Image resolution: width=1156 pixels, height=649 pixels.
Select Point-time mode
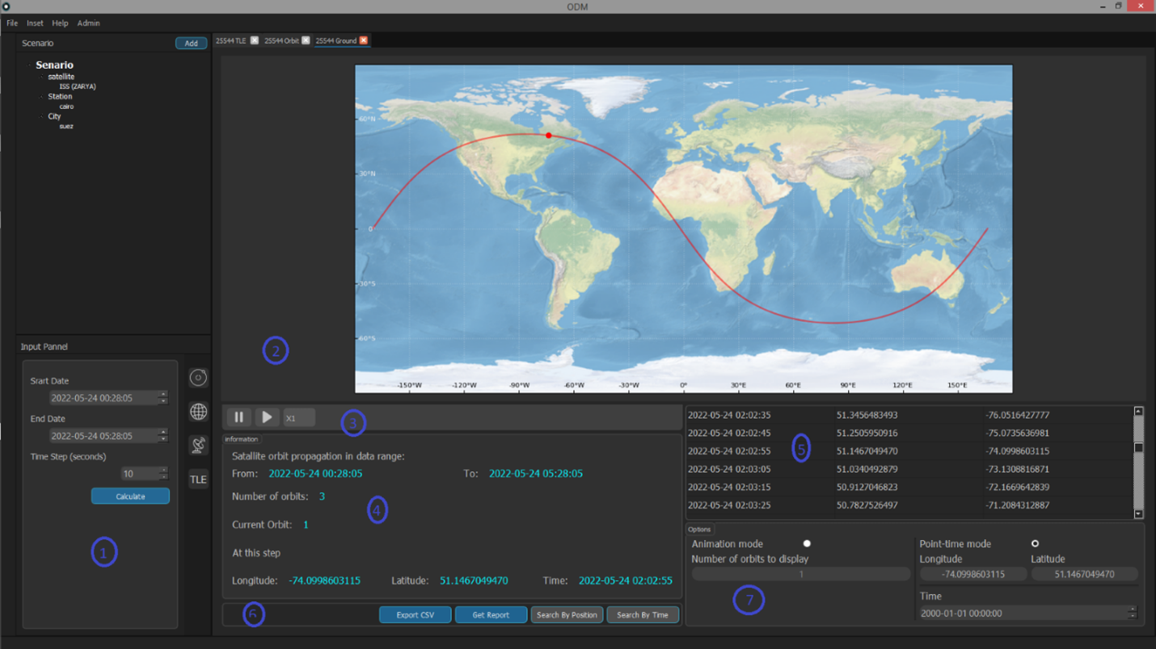click(x=1036, y=543)
